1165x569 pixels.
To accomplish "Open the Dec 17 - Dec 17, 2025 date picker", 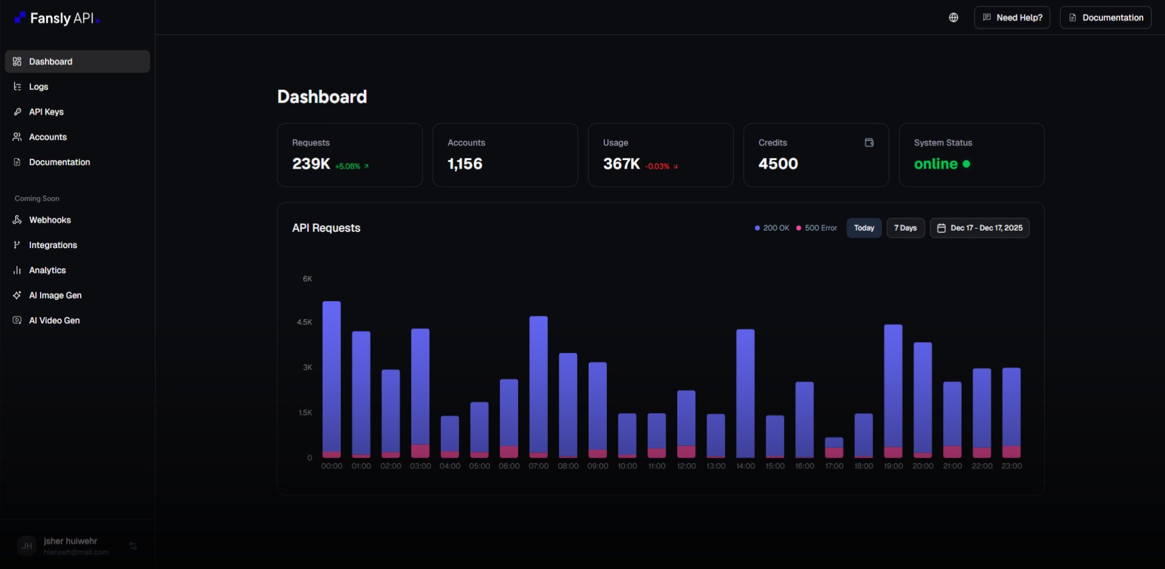I will click(979, 228).
